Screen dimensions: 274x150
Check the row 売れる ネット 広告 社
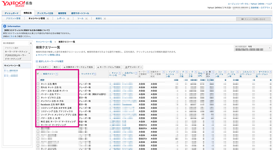tap(38, 87)
